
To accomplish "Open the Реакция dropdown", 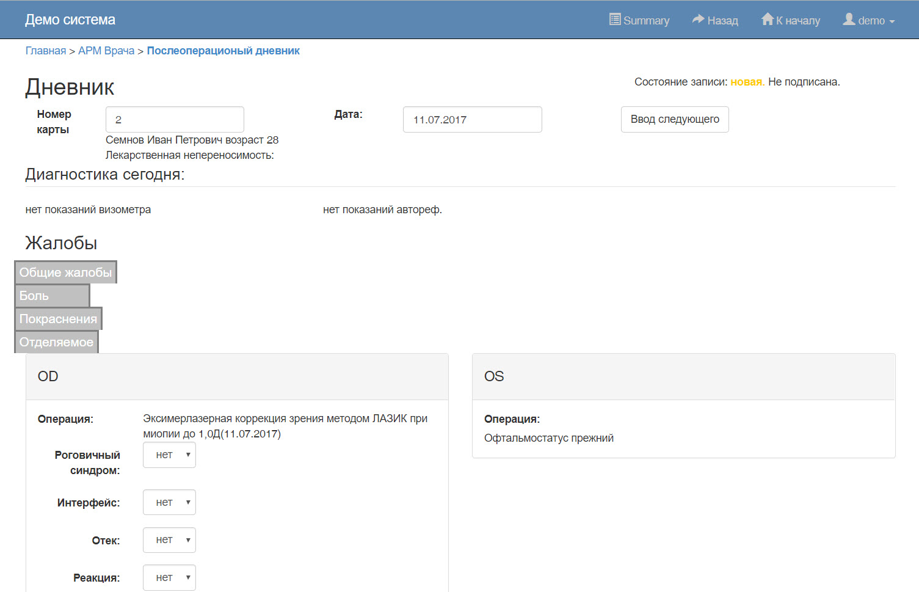I will coord(169,578).
